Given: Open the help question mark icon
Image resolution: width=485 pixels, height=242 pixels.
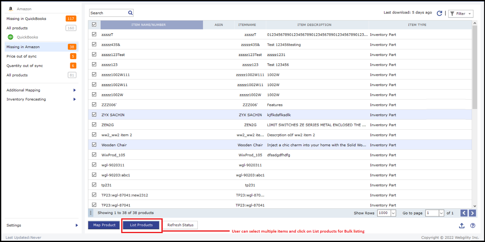Looking at the screenshot, I should pyautogui.click(x=473, y=225).
